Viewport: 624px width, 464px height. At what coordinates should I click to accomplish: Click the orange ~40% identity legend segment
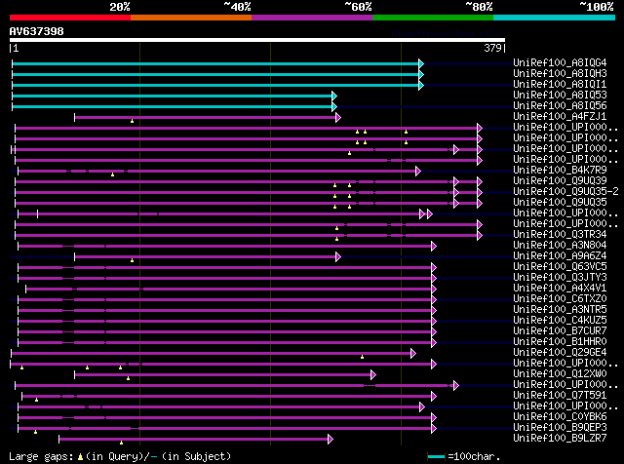click(191, 18)
